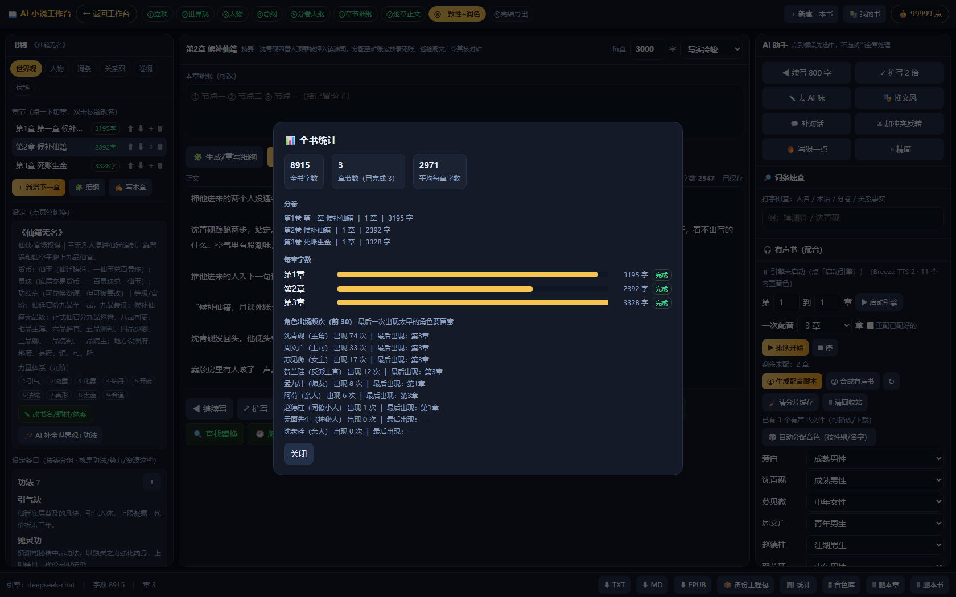Start the TTS engine with 启动引擎

pos(879,302)
